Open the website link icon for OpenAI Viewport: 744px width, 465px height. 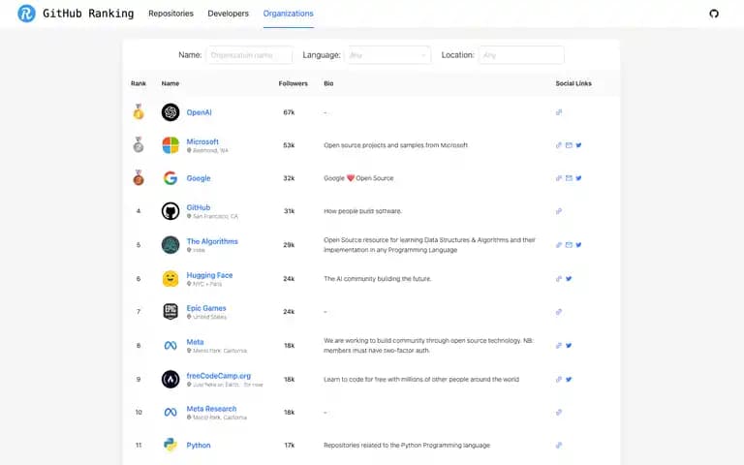[559, 112]
